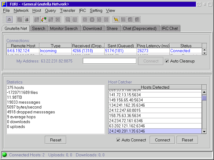Click the Hosts Detected column header
Viewport: 214px width, 160px height.
tap(155, 87)
